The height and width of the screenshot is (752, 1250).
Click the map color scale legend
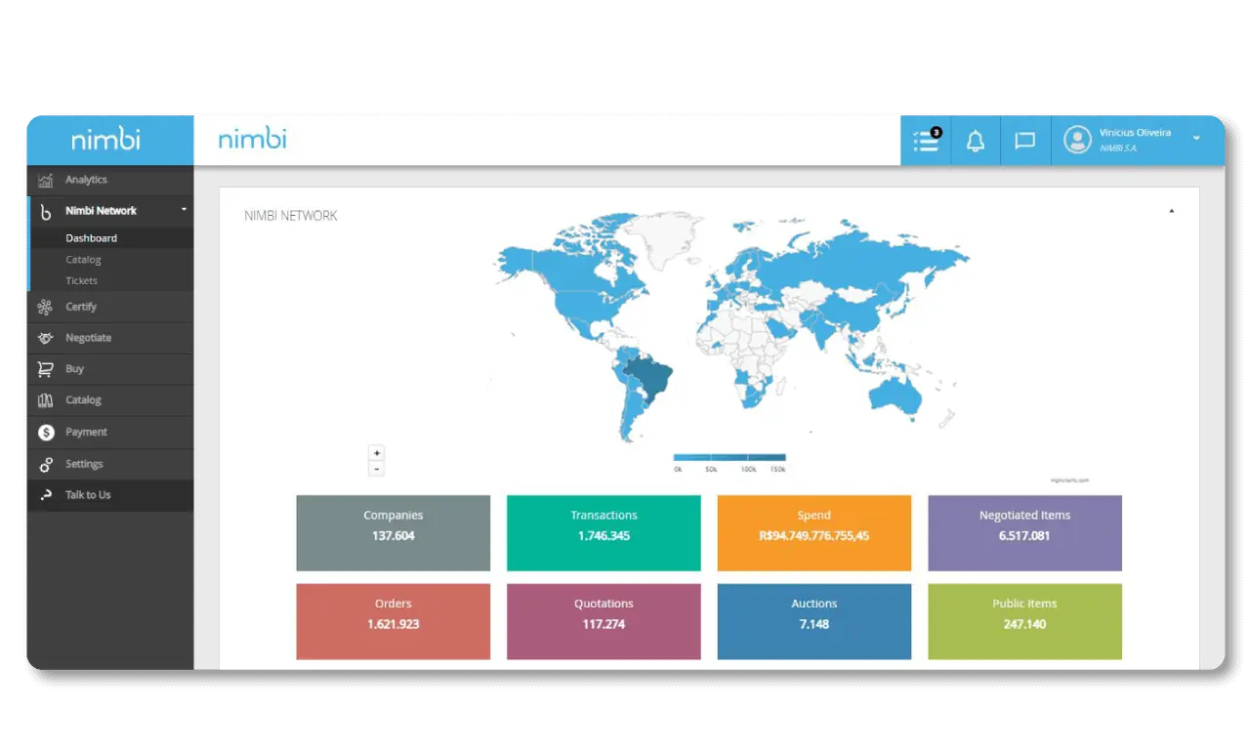729,455
